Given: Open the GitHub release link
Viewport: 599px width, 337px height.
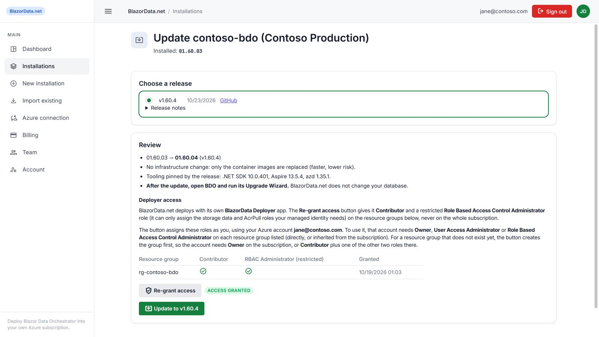Looking at the screenshot, I should click(228, 100).
